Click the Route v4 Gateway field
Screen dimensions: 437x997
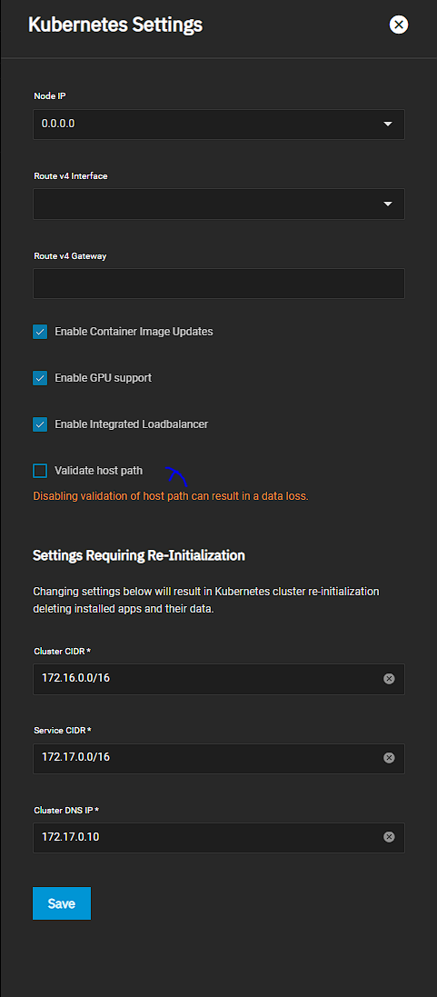[218, 284]
